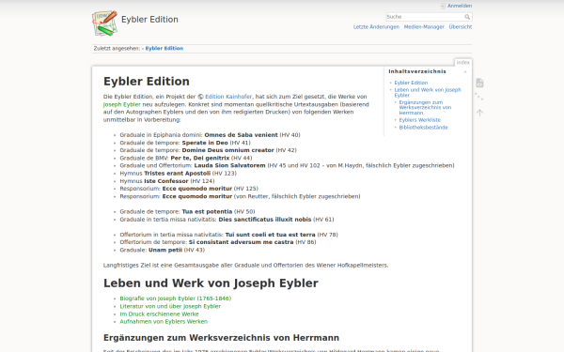Click list item Iste Confessor
Screen dimensions: 564x352
(167, 181)
